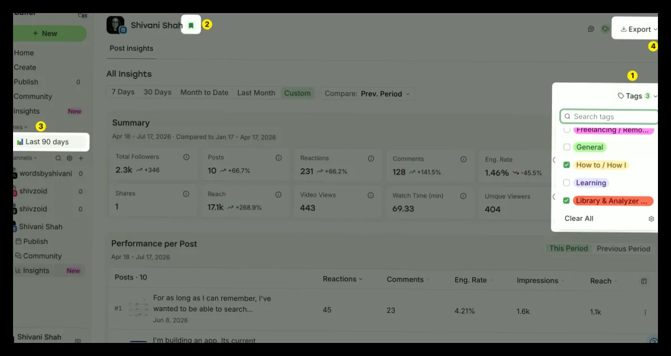671x356 pixels.
Task: Open channel settings gear in sidebar
Action: pos(69,158)
